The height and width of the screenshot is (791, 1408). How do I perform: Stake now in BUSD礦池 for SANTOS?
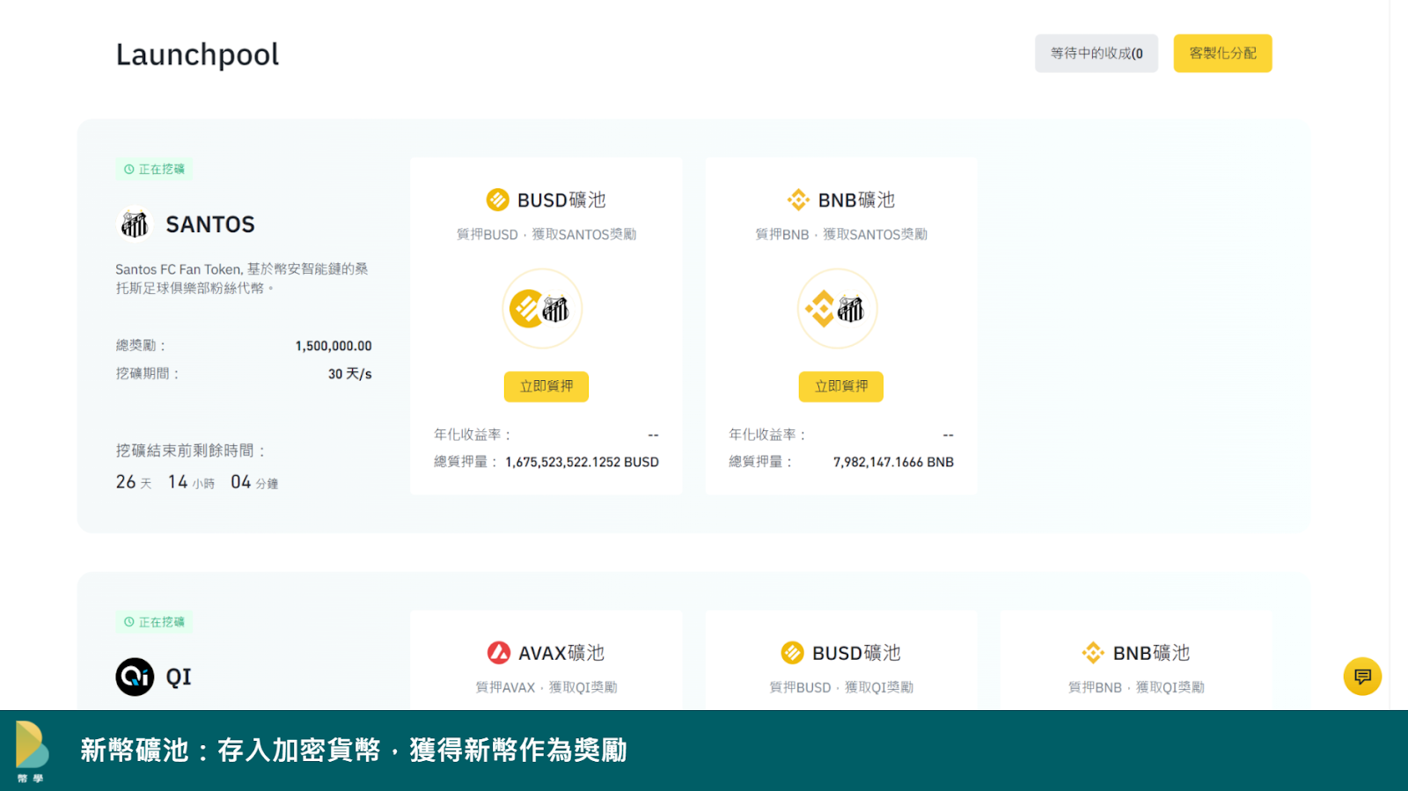pyautogui.click(x=546, y=386)
